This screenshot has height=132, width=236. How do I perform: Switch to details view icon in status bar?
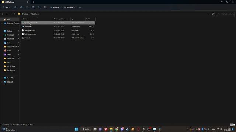click(x=232, y=125)
